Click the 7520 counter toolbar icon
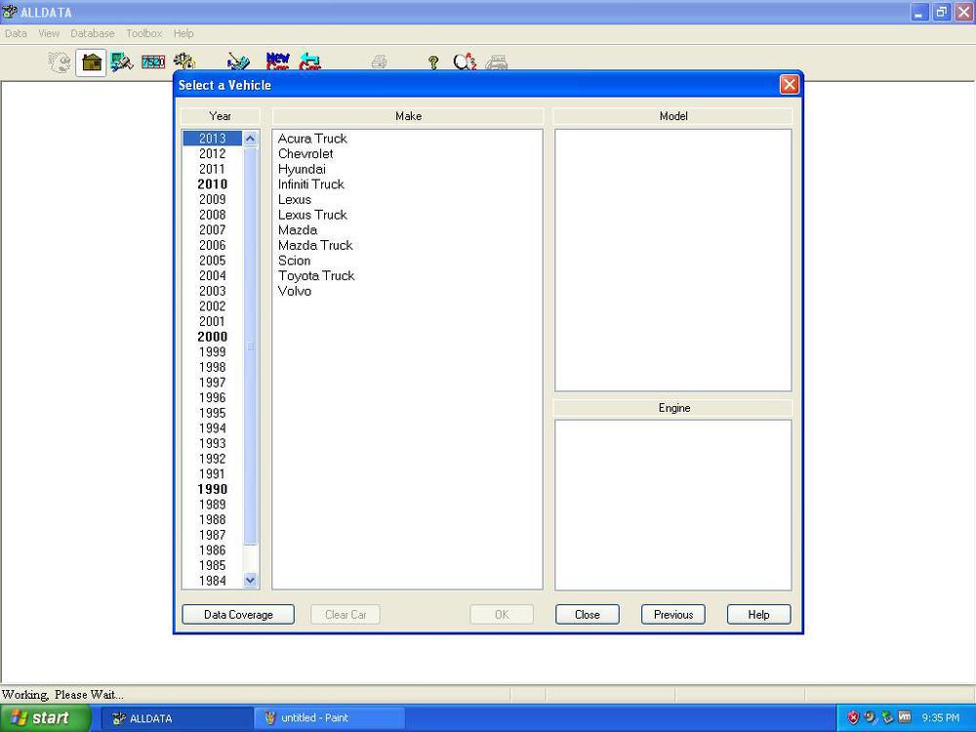This screenshot has height=732, width=976. pyautogui.click(x=153, y=62)
